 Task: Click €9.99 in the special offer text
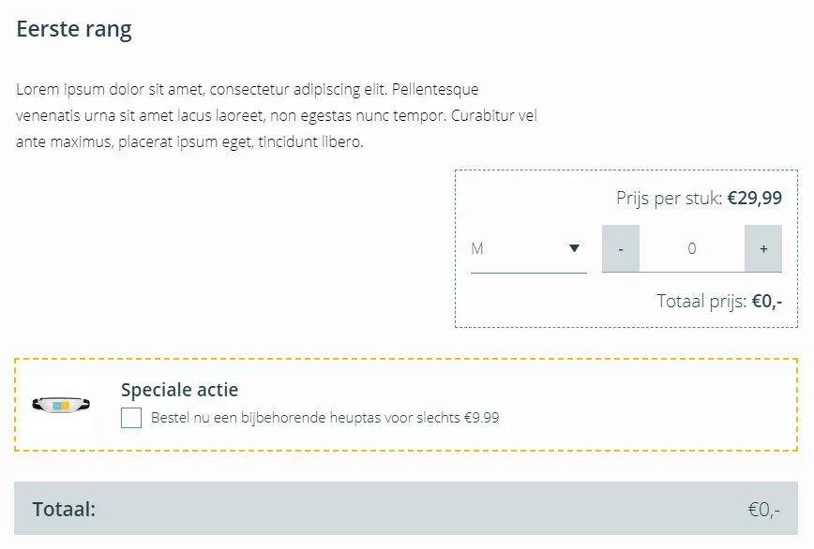click(481, 418)
